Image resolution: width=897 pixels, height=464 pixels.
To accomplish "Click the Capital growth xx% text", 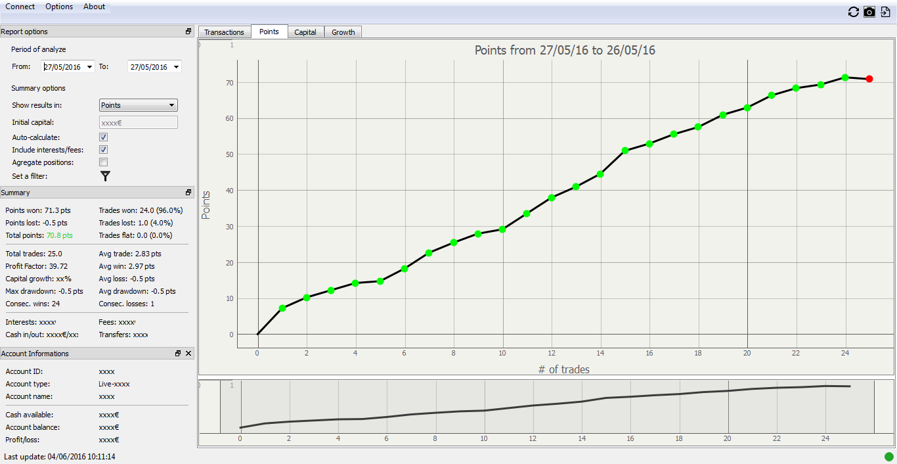I will (38, 279).
